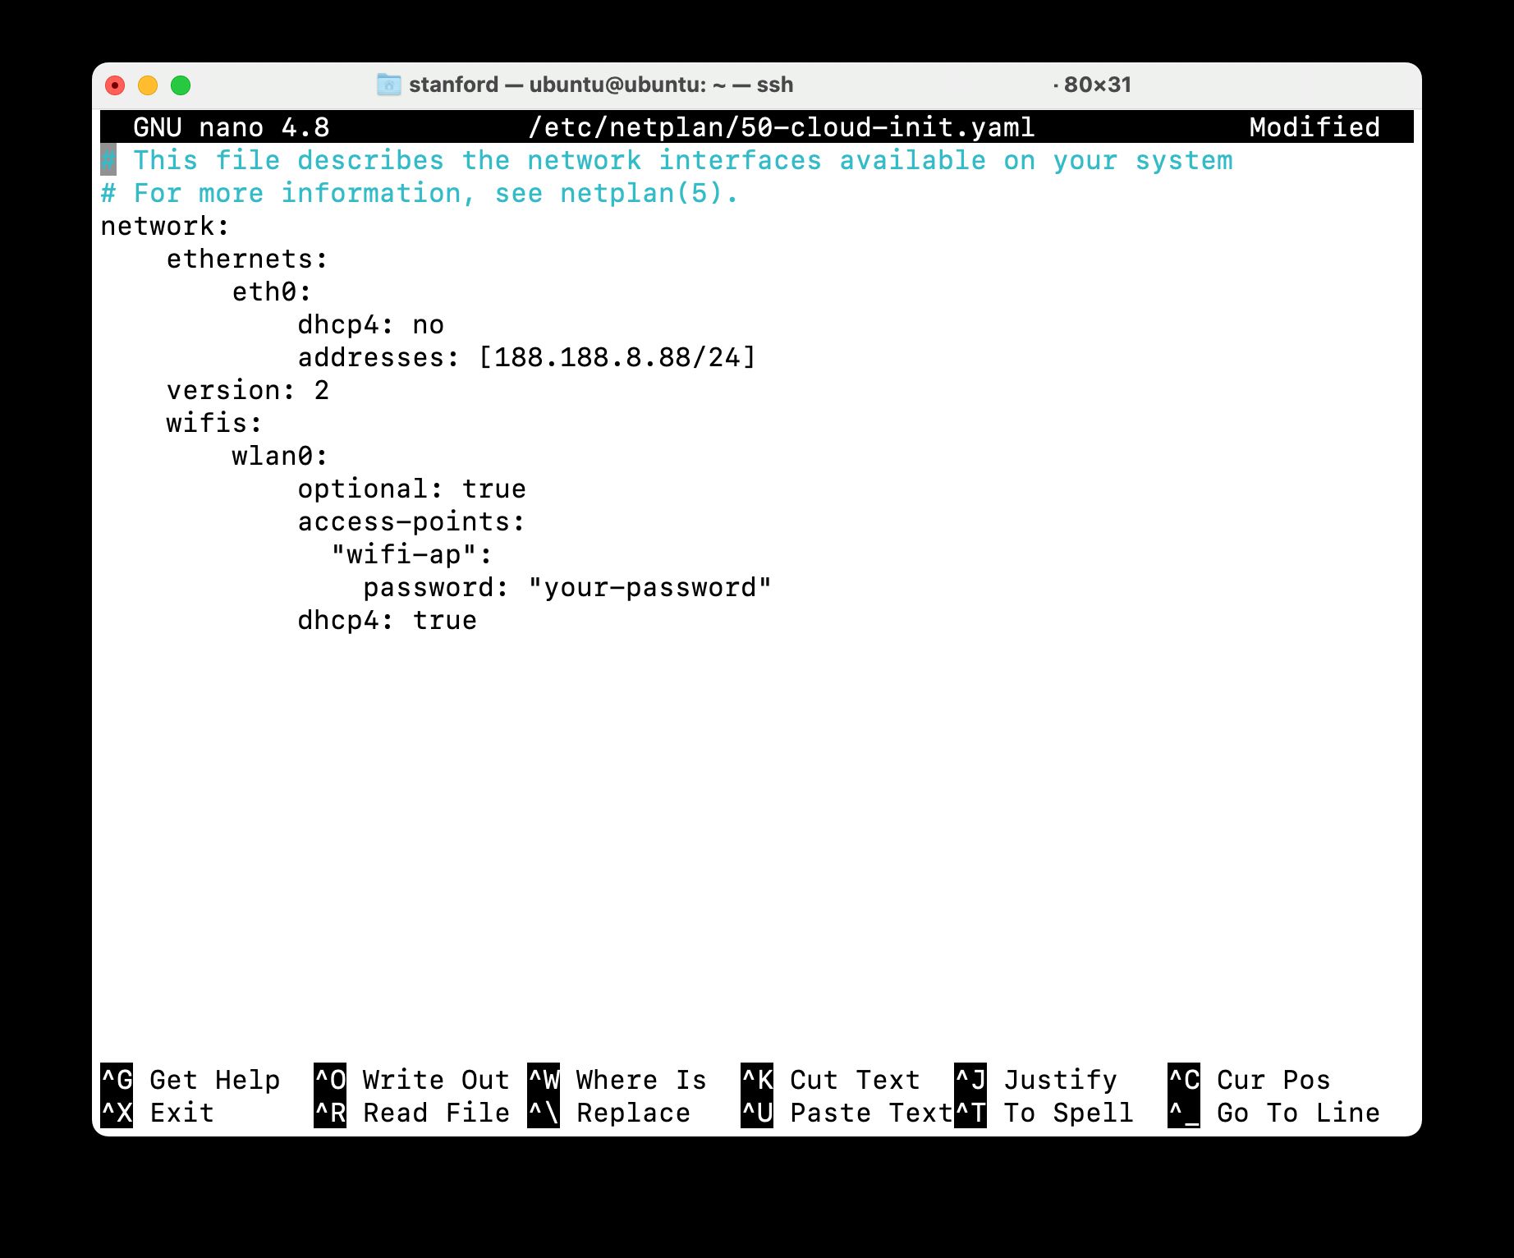Click the '^G Get Help' shortcut

click(x=190, y=1079)
